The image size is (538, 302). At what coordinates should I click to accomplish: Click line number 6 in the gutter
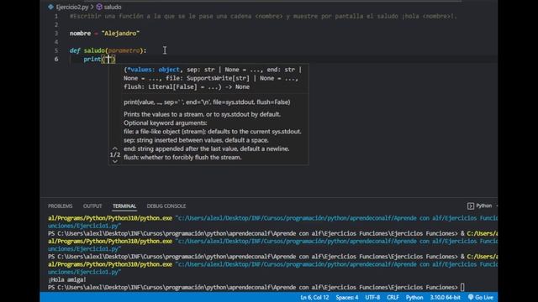tap(56, 59)
